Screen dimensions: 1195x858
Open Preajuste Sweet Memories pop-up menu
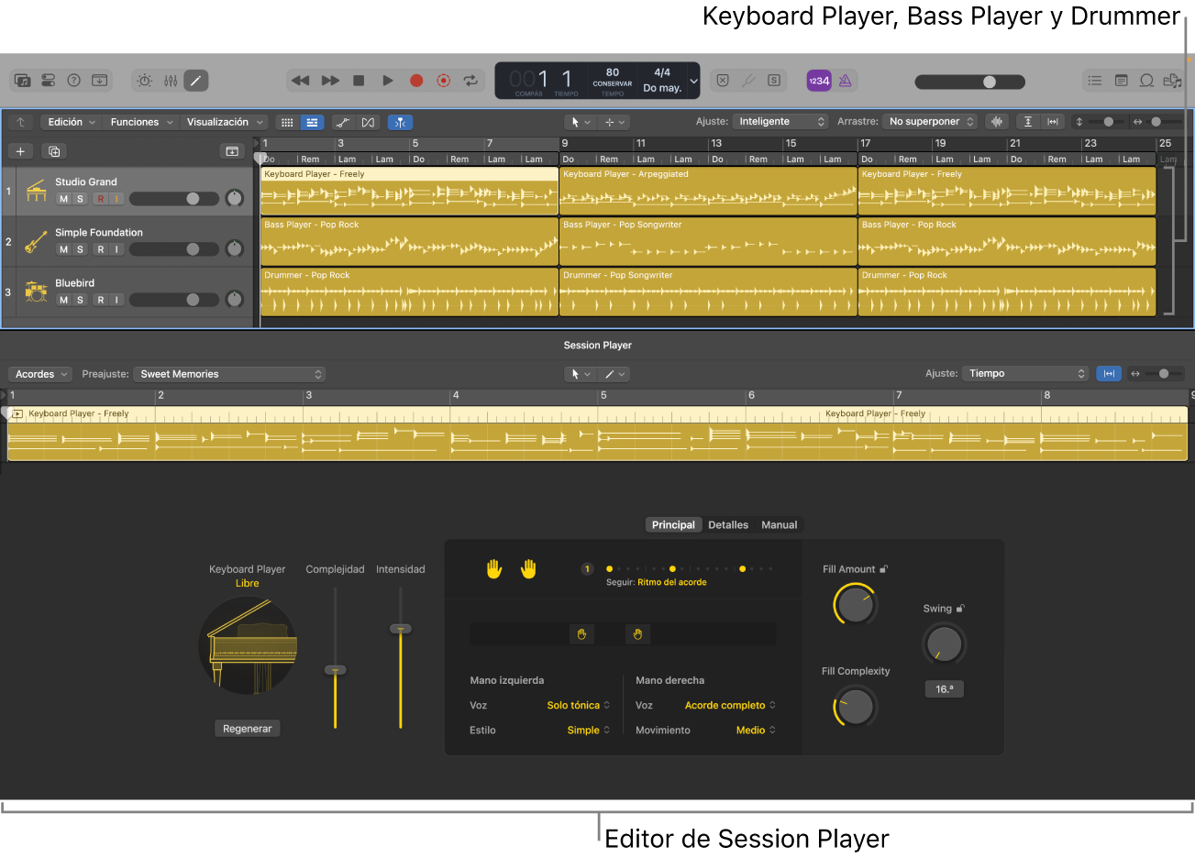[x=229, y=374]
